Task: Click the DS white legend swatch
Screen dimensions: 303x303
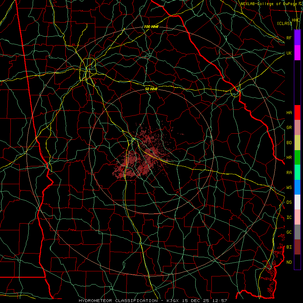Action: coord(297,202)
